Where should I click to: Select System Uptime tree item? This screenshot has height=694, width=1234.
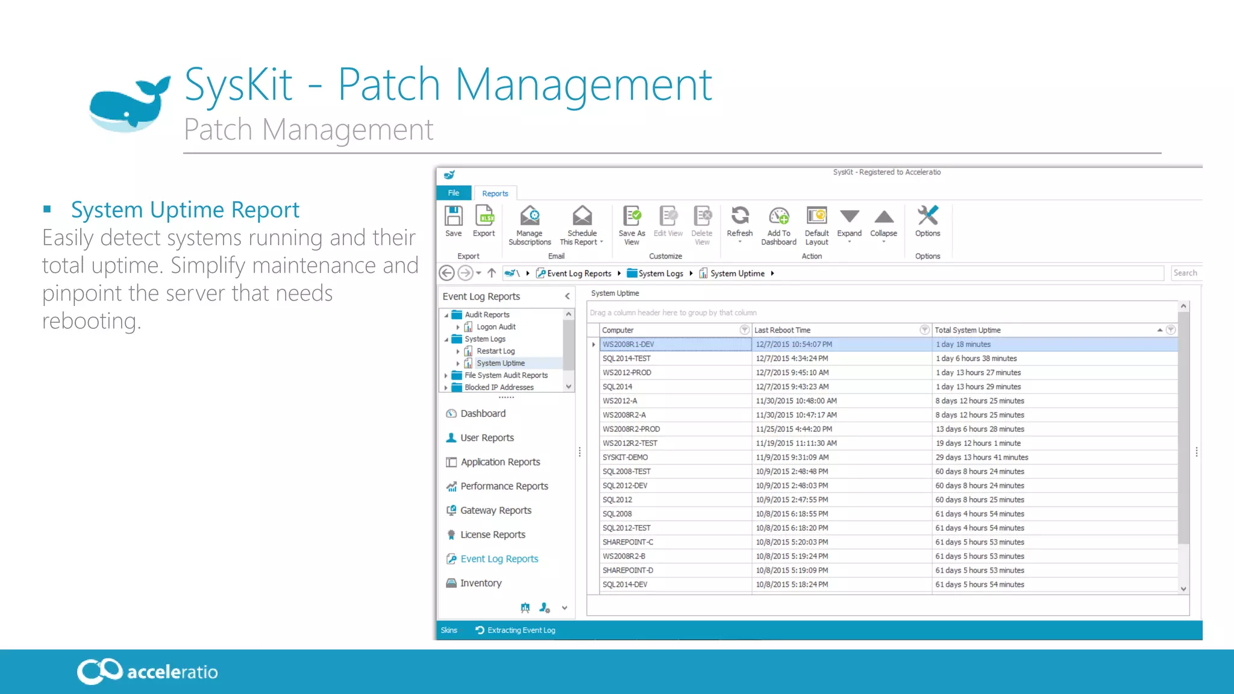click(501, 363)
